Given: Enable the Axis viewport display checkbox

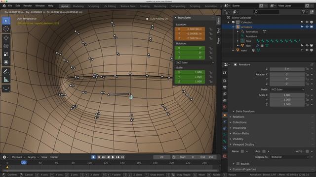Looking at the screenshot, I should click(264, 151).
